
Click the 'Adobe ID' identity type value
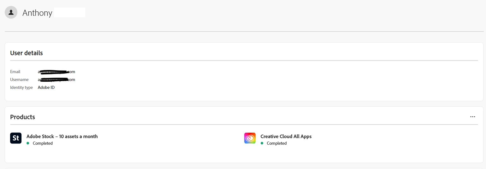46,87
